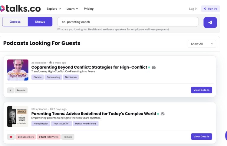
Task: Click '581 episodes' text
Action: 39,109
